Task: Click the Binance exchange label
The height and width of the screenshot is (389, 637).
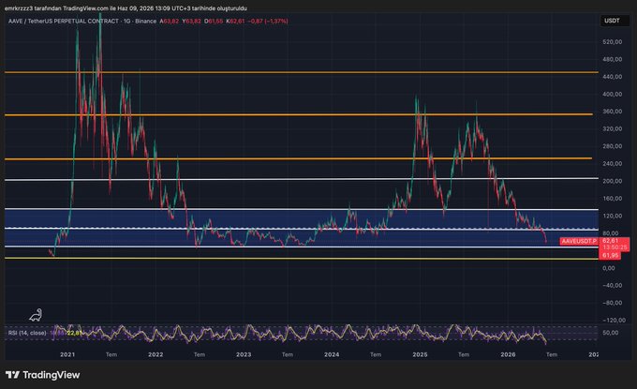Action: pos(146,22)
